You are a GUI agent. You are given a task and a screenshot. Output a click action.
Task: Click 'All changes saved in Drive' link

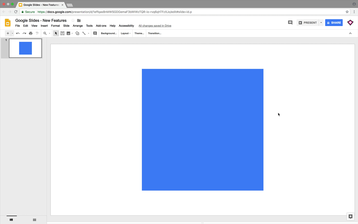pyautogui.click(x=155, y=26)
